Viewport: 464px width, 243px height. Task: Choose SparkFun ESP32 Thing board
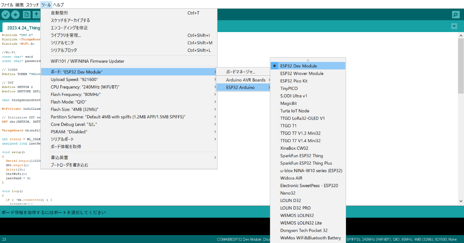click(x=308, y=156)
